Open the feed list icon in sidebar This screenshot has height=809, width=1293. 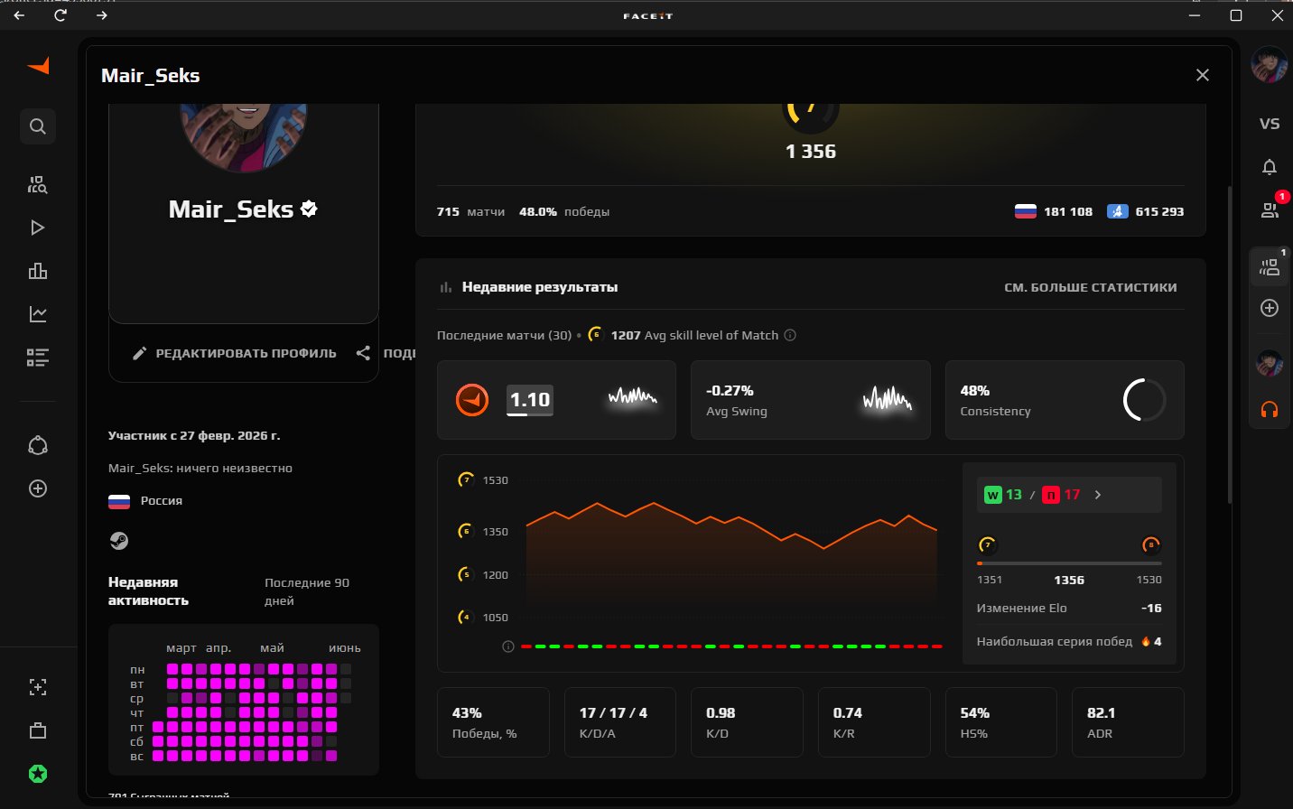pyautogui.click(x=38, y=358)
